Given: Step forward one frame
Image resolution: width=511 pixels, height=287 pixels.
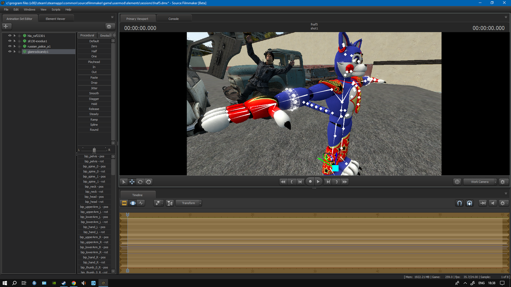Looking at the screenshot, I should (328, 182).
